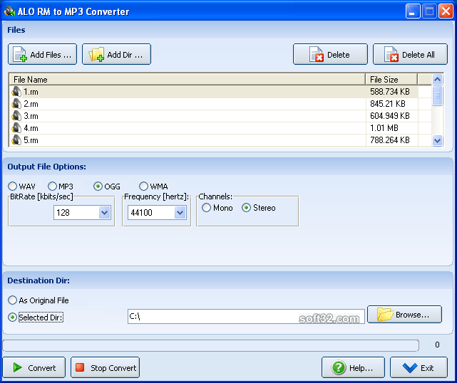Select OGG output format
The height and width of the screenshot is (383, 457).
(x=98, y=186)
